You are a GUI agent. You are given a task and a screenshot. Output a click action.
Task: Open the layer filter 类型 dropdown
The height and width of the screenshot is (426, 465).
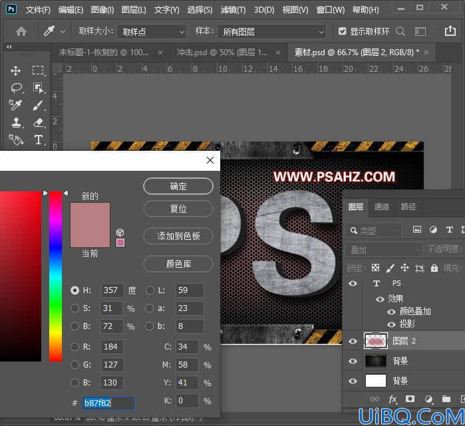(374, 230)
